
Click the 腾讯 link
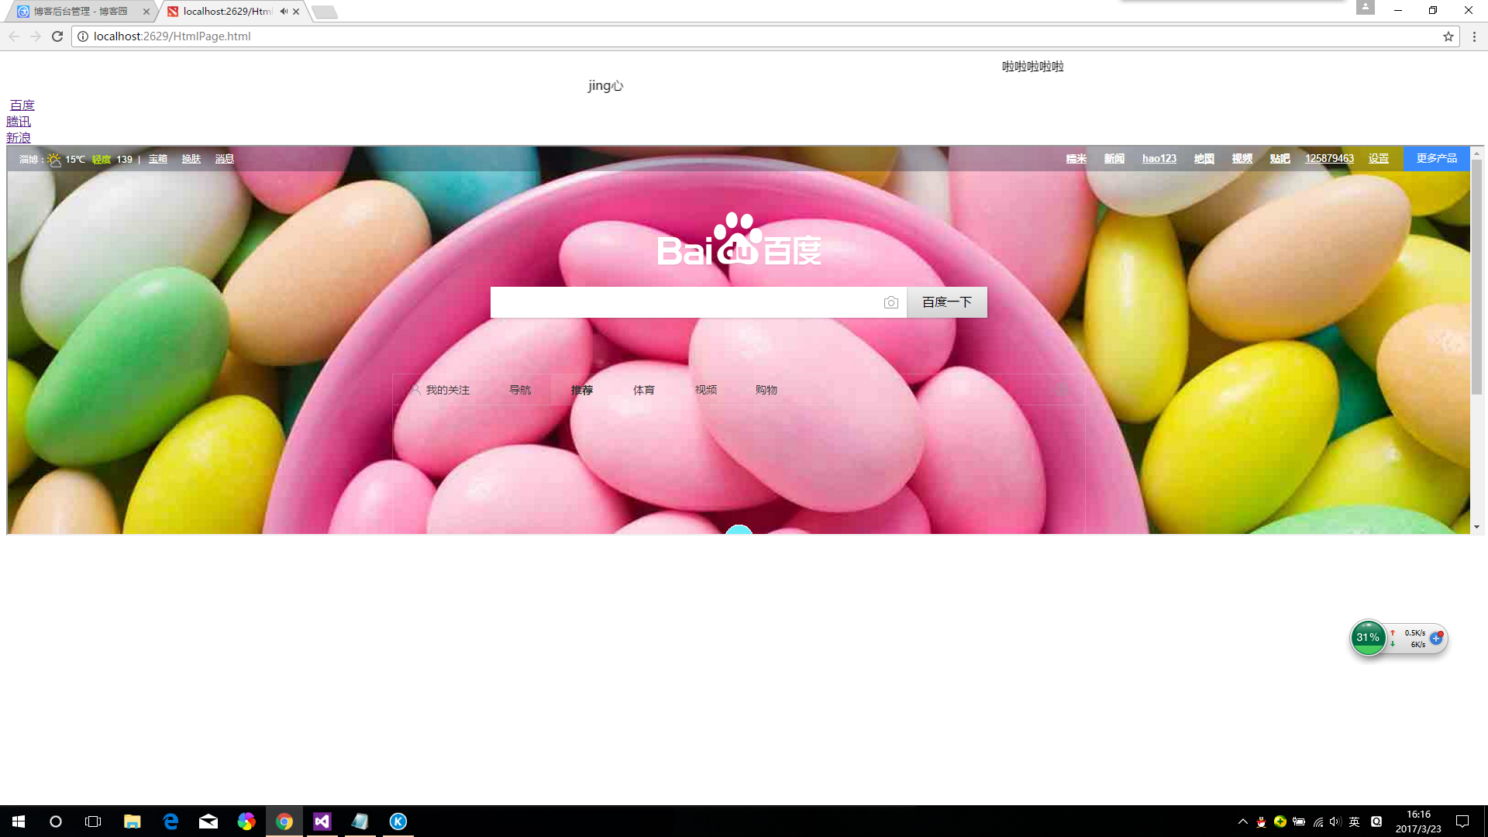pyautogui.click(x=19, y=122)
